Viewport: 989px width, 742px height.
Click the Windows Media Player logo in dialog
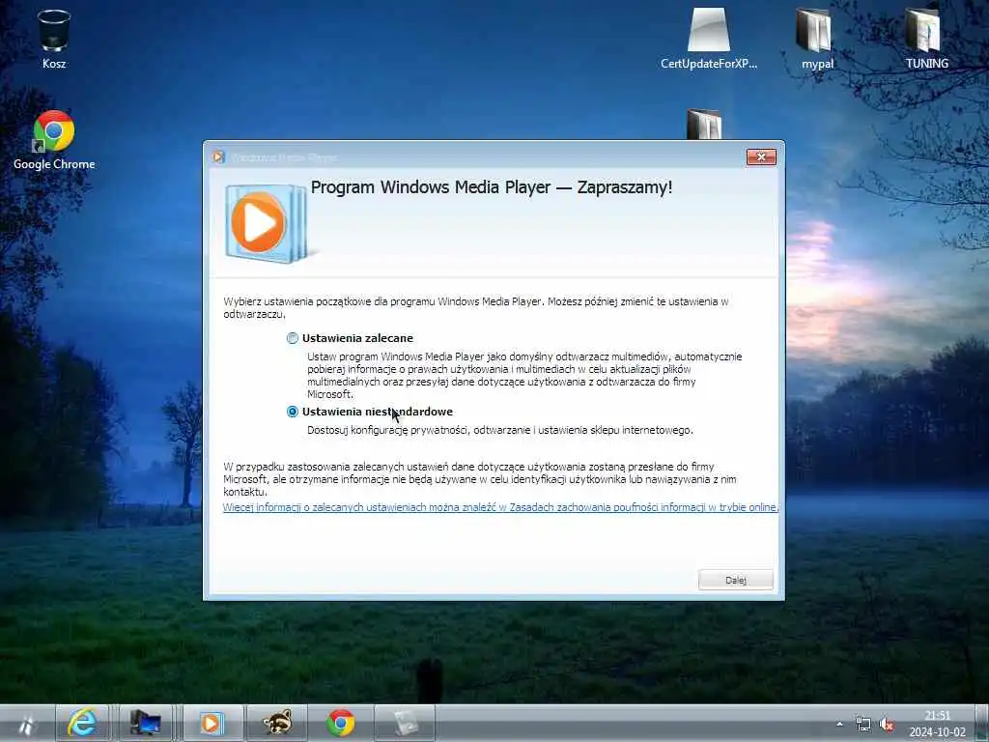267,223
